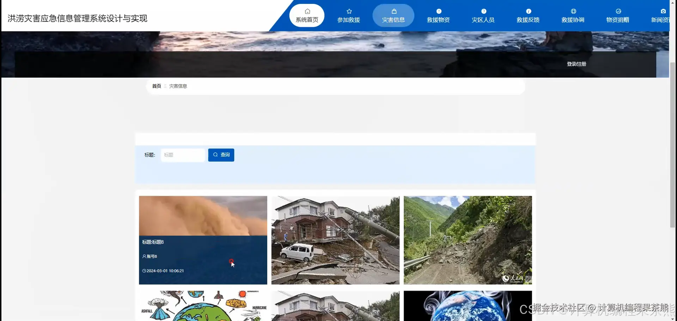Open the mountain landslide road photo
The height and width of the screenshot is (321, 677).
(x=468, y=240)
